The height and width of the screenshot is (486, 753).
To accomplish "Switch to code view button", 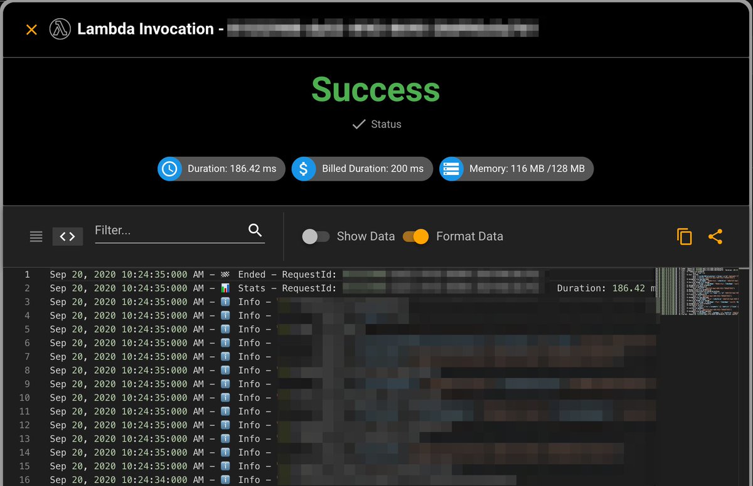I will point(68,236).
